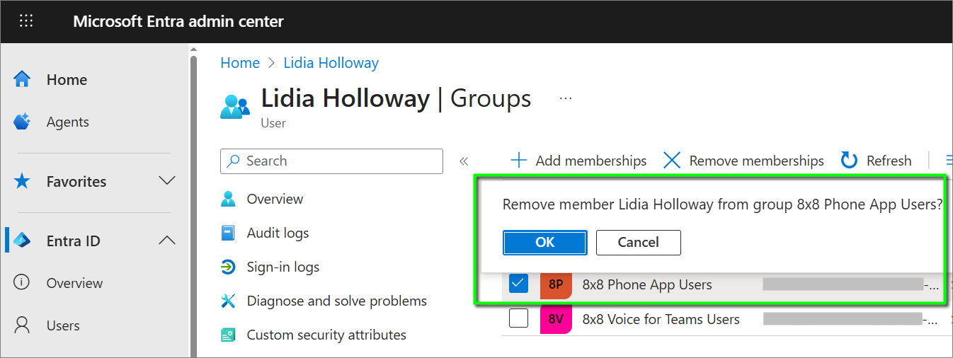This screenshot has height=358, width=953.
Task: Click Diagnose and solve problems wrench icon
Action: [x=228, y=301]
